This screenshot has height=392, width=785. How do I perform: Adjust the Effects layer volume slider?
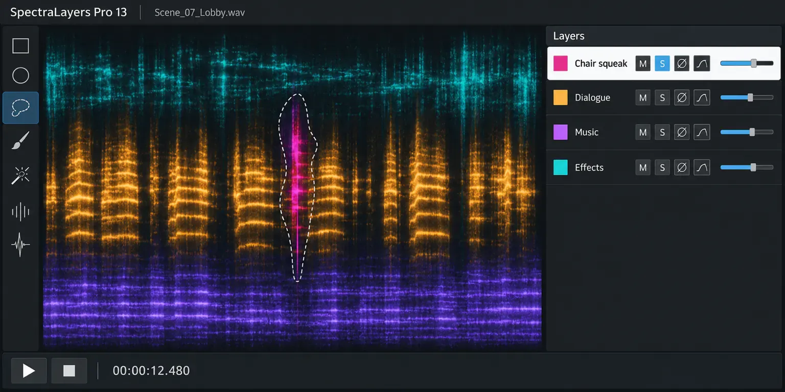[x=747, y=167]
